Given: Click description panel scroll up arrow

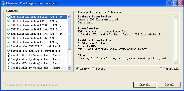Looking at the screenshot, I should pos(176,17).
